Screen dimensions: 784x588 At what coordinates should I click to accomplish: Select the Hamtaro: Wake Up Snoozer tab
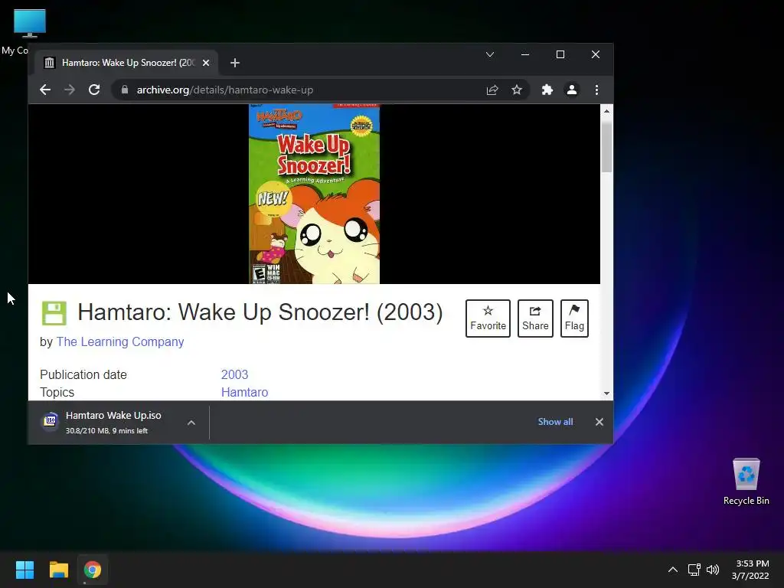point(126,63)
